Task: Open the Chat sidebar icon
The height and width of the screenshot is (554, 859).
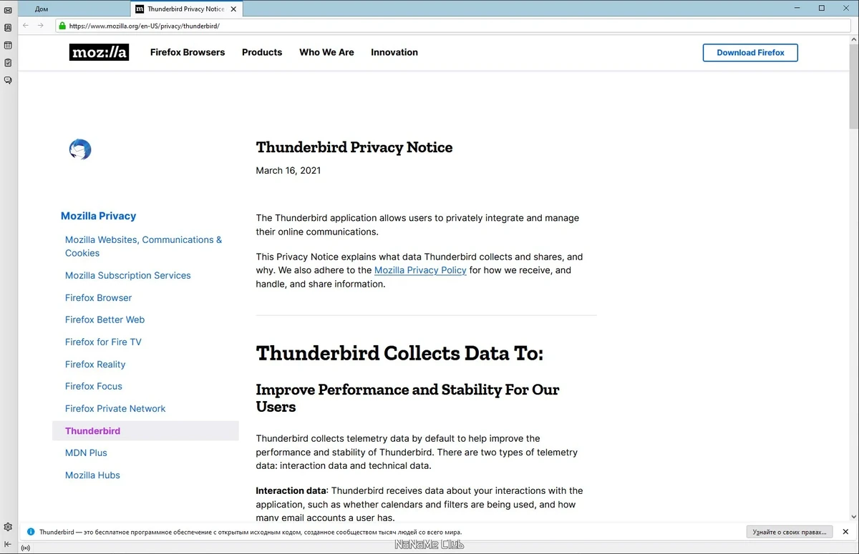Action: [8, 80]
